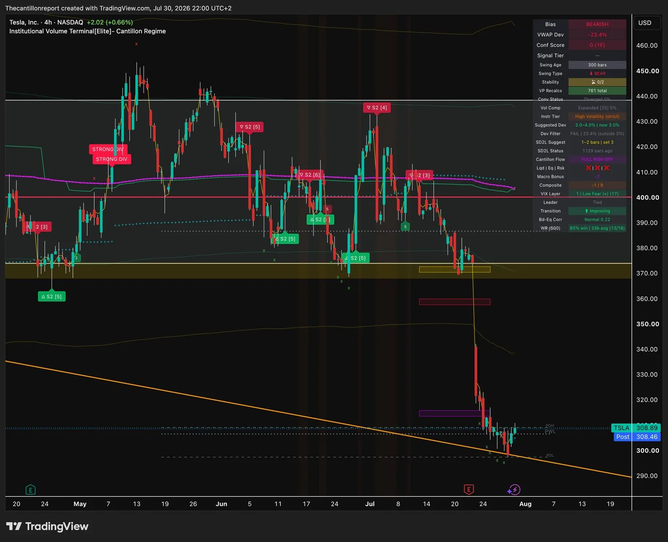Click the Composite -1 / 9 cell

point(597,185)
